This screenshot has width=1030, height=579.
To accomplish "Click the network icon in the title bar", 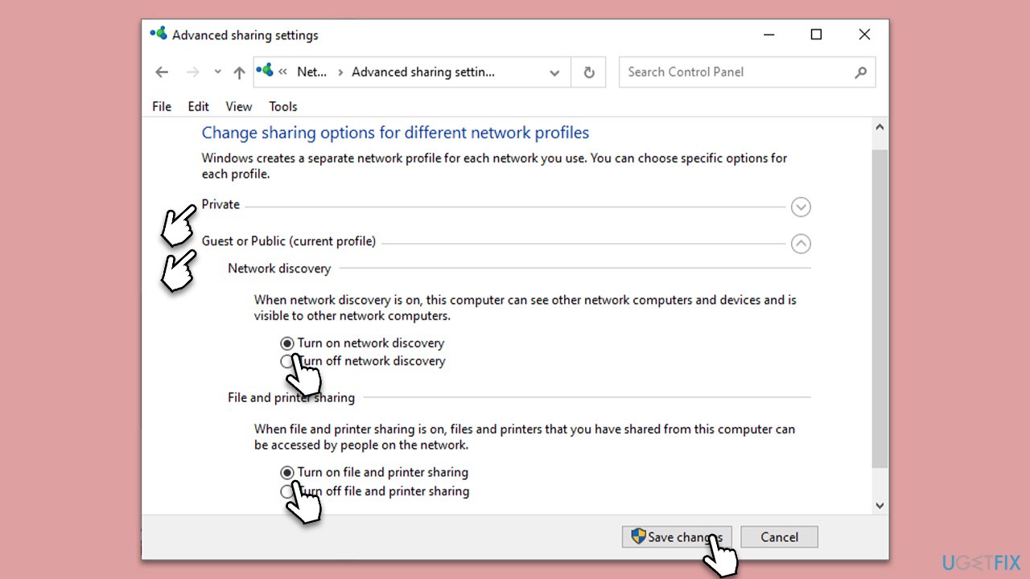I will [x=159, y=34].
